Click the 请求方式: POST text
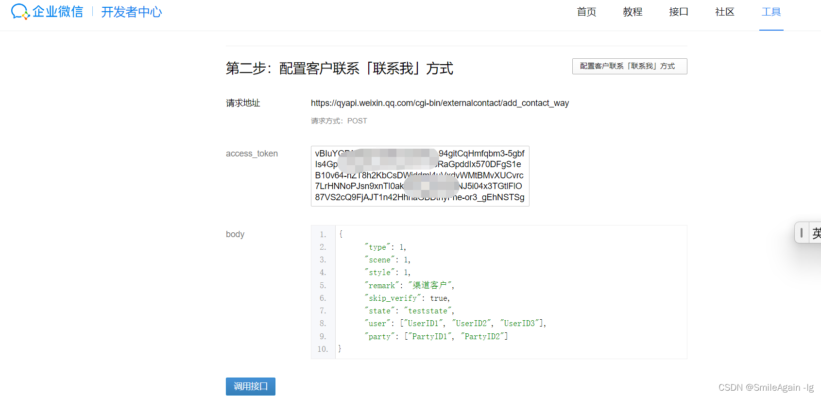Viewport: 821px width, 397px height. pyautogui.click(x=339, y=121)
